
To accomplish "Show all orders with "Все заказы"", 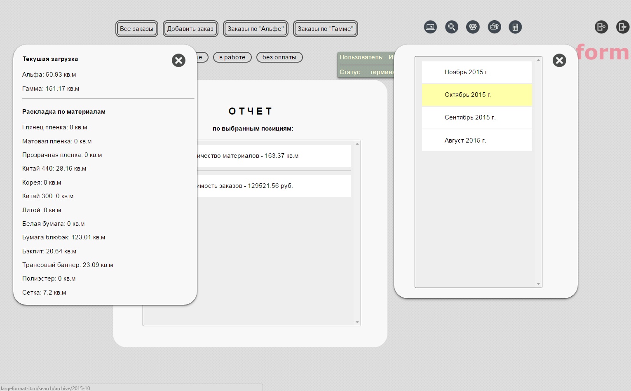I will [137, 29].
